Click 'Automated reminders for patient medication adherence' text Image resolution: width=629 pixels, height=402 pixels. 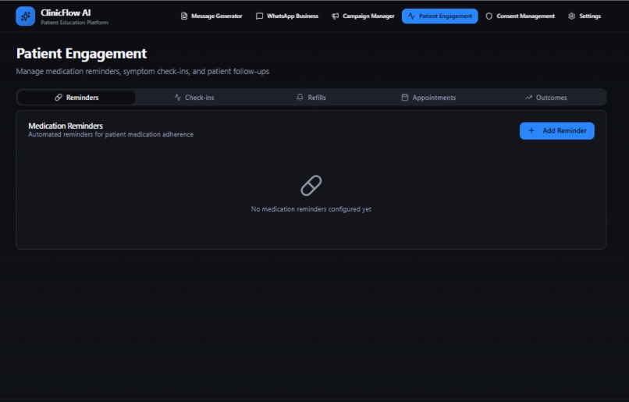(111, 134)
